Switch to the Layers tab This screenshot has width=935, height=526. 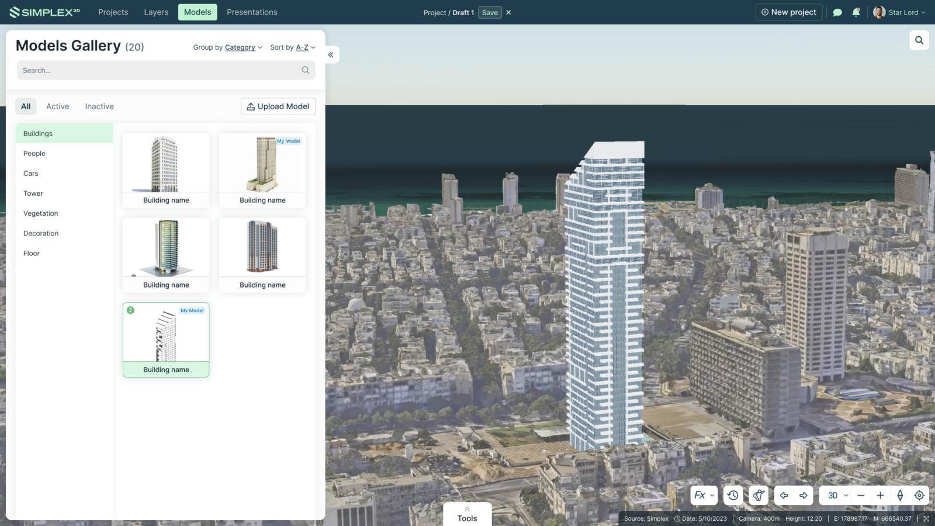[156, 12]
